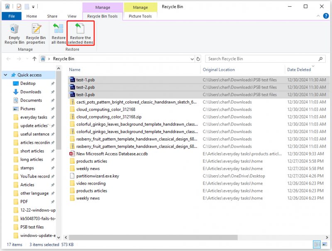This screenshot has width=332, height=251.
Task: Click the horizontal scrollbar thumb
Action: coord(153,237)
